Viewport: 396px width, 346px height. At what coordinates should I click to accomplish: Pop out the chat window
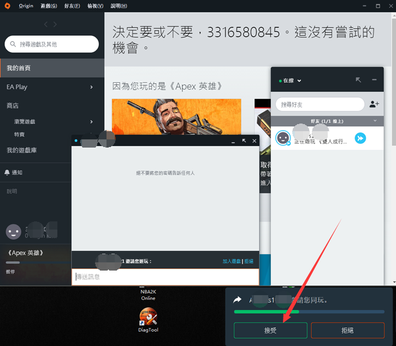click(244, 141)
